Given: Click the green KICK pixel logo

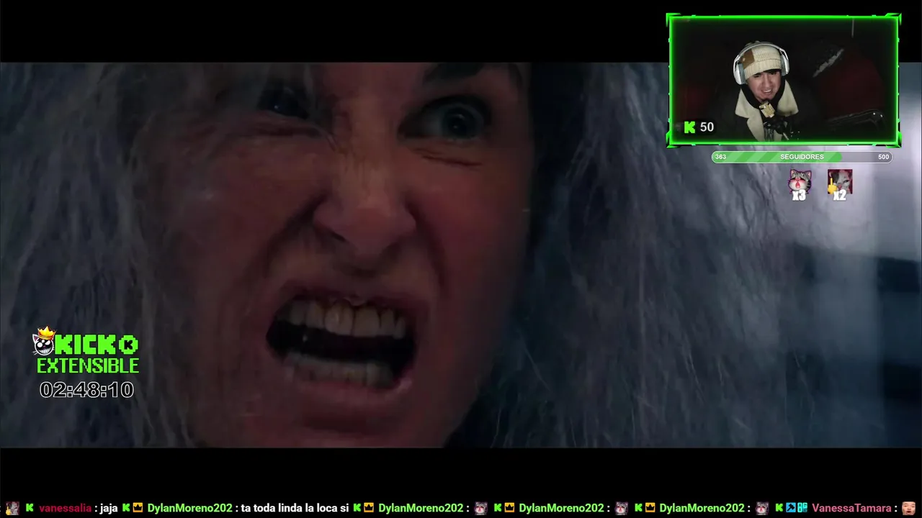Looking at the screenshot, I should (97, 345).
